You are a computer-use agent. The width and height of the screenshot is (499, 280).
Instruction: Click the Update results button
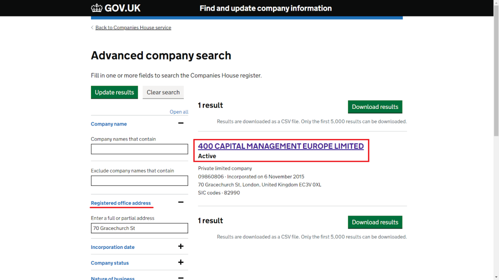114,92
